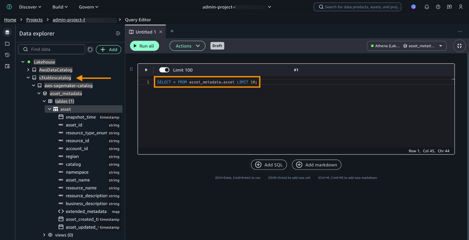Screen dimensions: 469x240
Task: Check notifications via the bell icon
Action: (x=427, y=7)
